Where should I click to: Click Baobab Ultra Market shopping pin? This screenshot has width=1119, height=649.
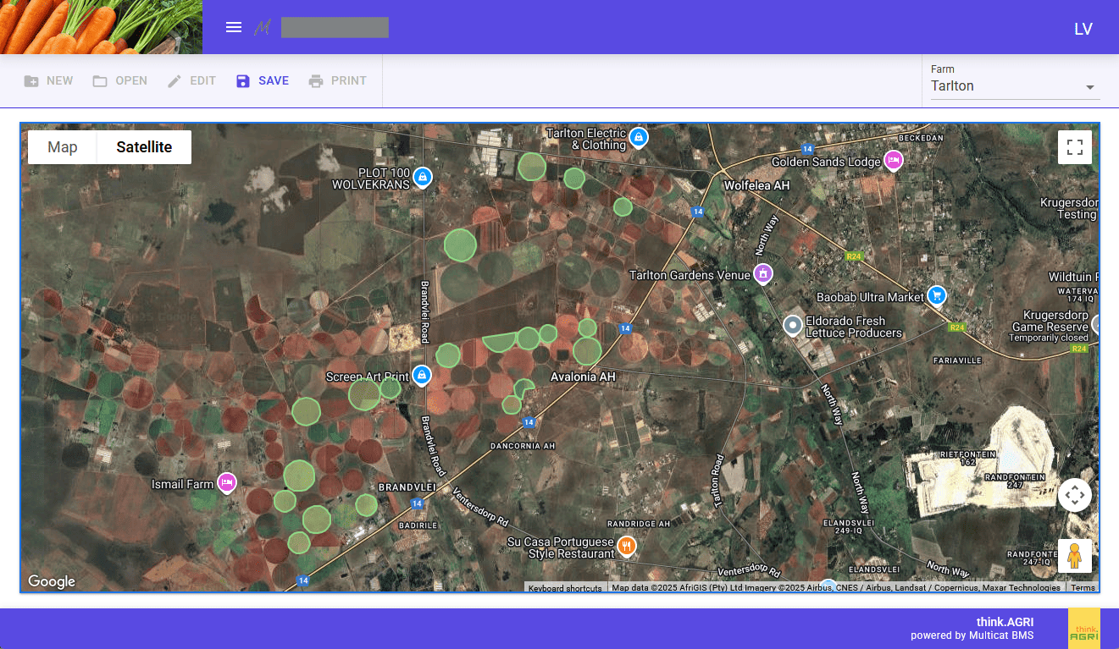click(936, 295)
